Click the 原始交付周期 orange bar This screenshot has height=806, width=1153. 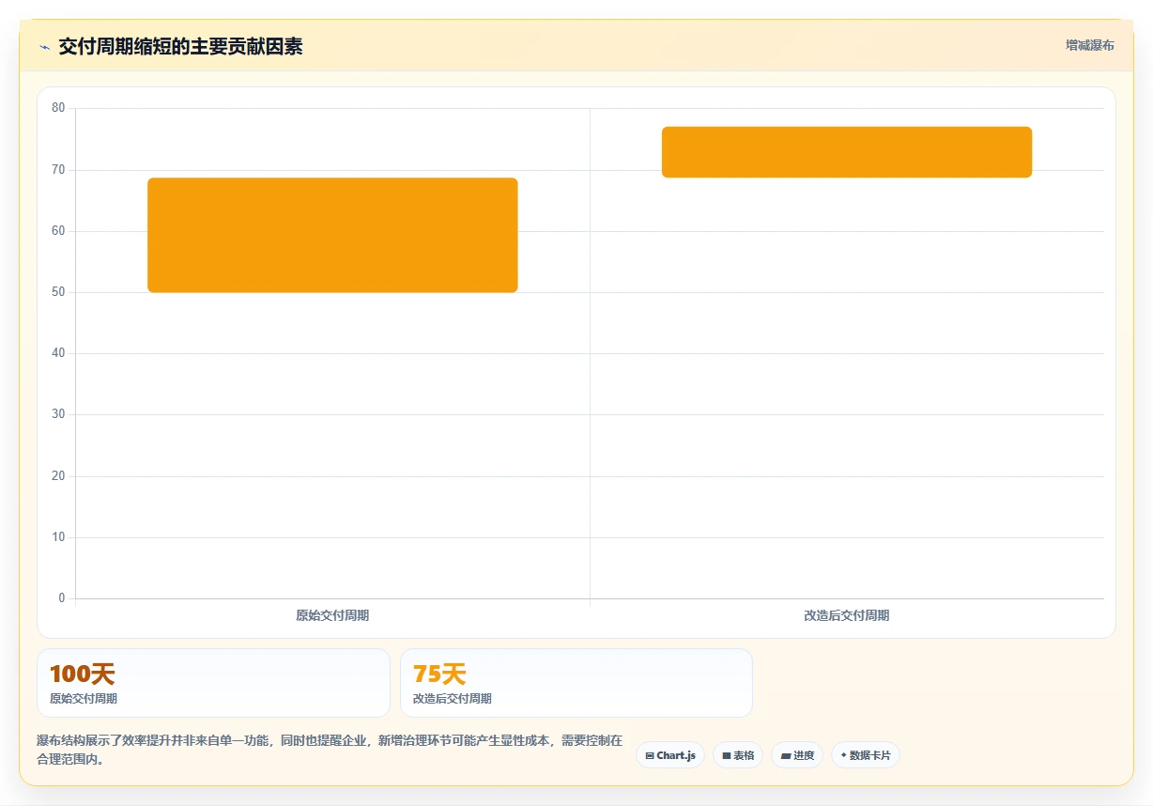point(332,235)
